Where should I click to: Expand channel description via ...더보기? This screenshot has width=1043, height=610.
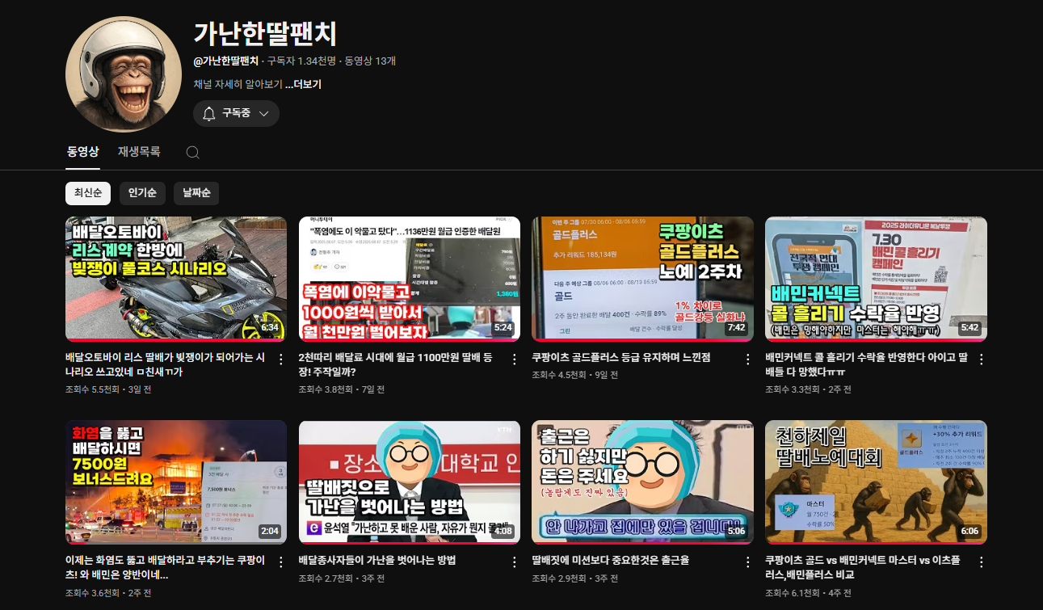[x=303, y=84]
